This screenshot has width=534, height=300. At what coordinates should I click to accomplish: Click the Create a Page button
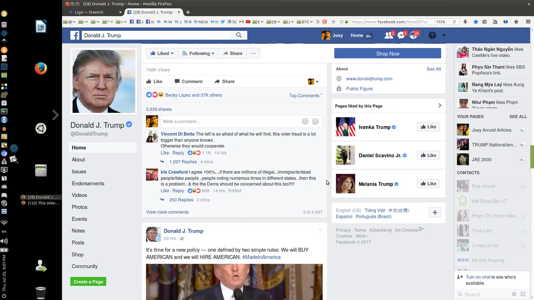pyautogui.click(x=88, y=282)
